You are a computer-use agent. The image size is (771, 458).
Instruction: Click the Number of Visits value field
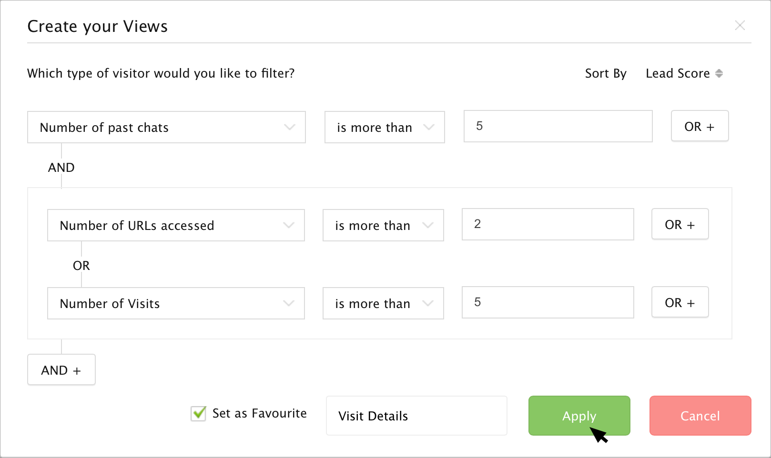(548, 302)
